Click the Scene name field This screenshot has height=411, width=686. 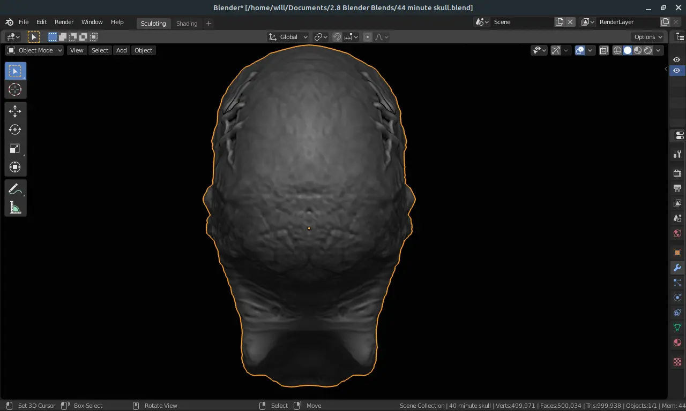pyautogui.click(x=523, y=22)
